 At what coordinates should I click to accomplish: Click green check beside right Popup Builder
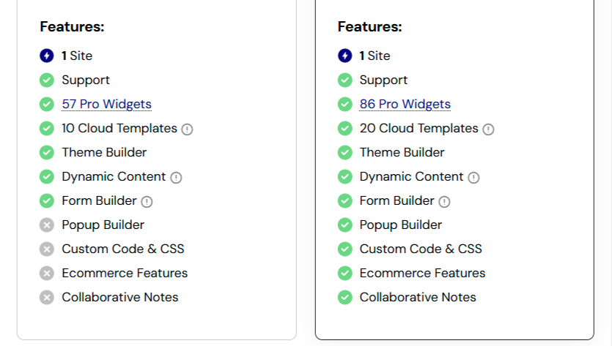344,225
